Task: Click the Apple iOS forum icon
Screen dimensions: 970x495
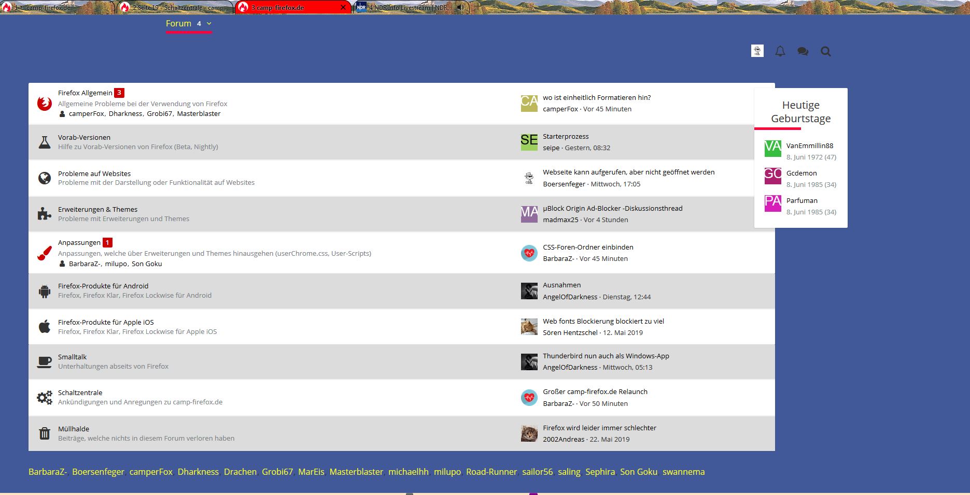Action: tap(45, 327)
